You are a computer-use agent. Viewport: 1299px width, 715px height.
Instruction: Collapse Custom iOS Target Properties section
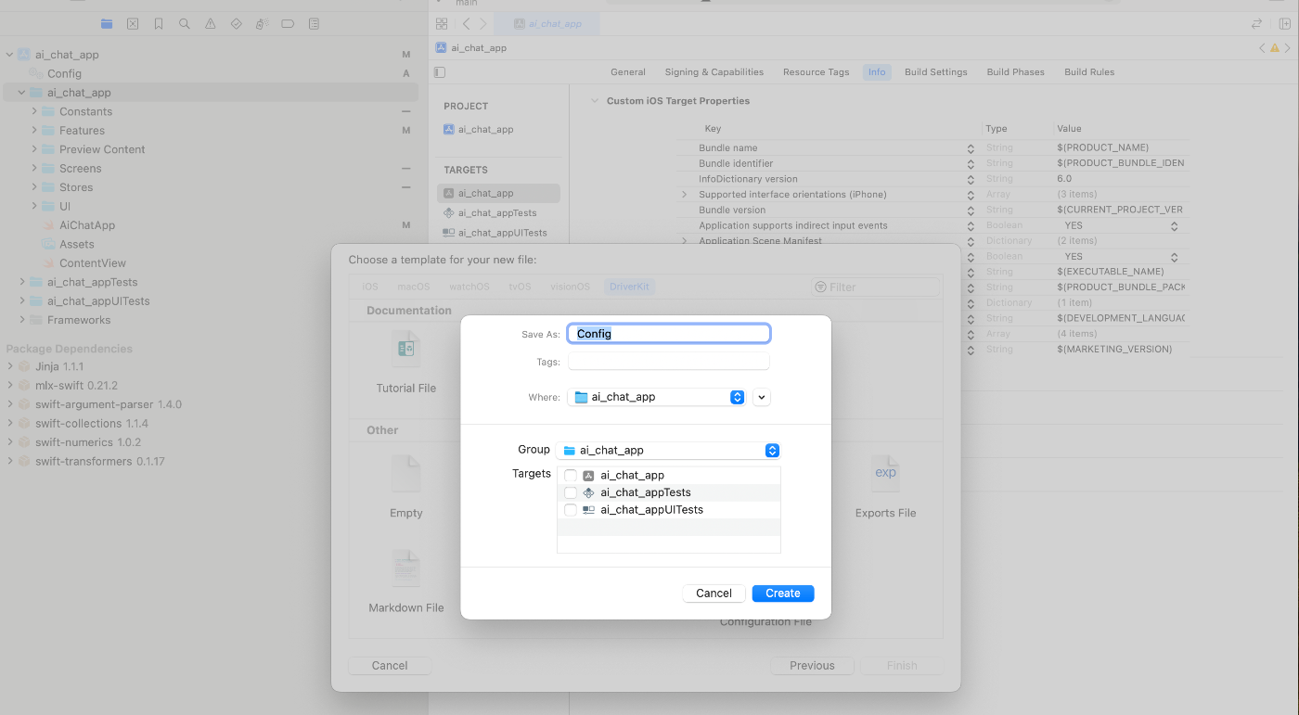pos(595,101)
